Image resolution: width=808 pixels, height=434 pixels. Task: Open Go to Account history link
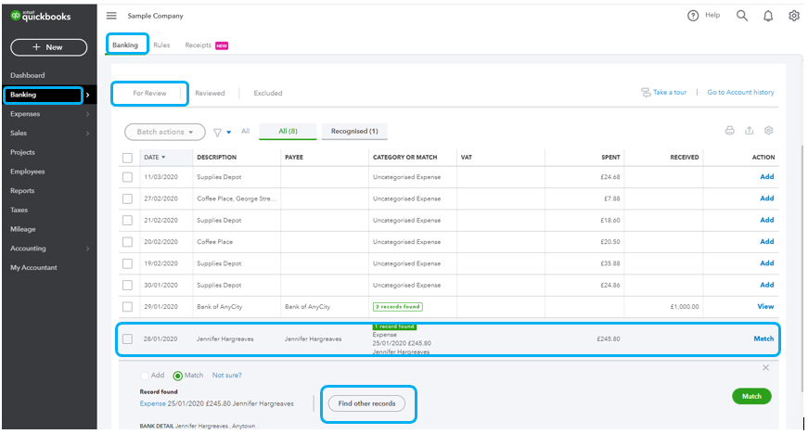[x=740, y=92]
